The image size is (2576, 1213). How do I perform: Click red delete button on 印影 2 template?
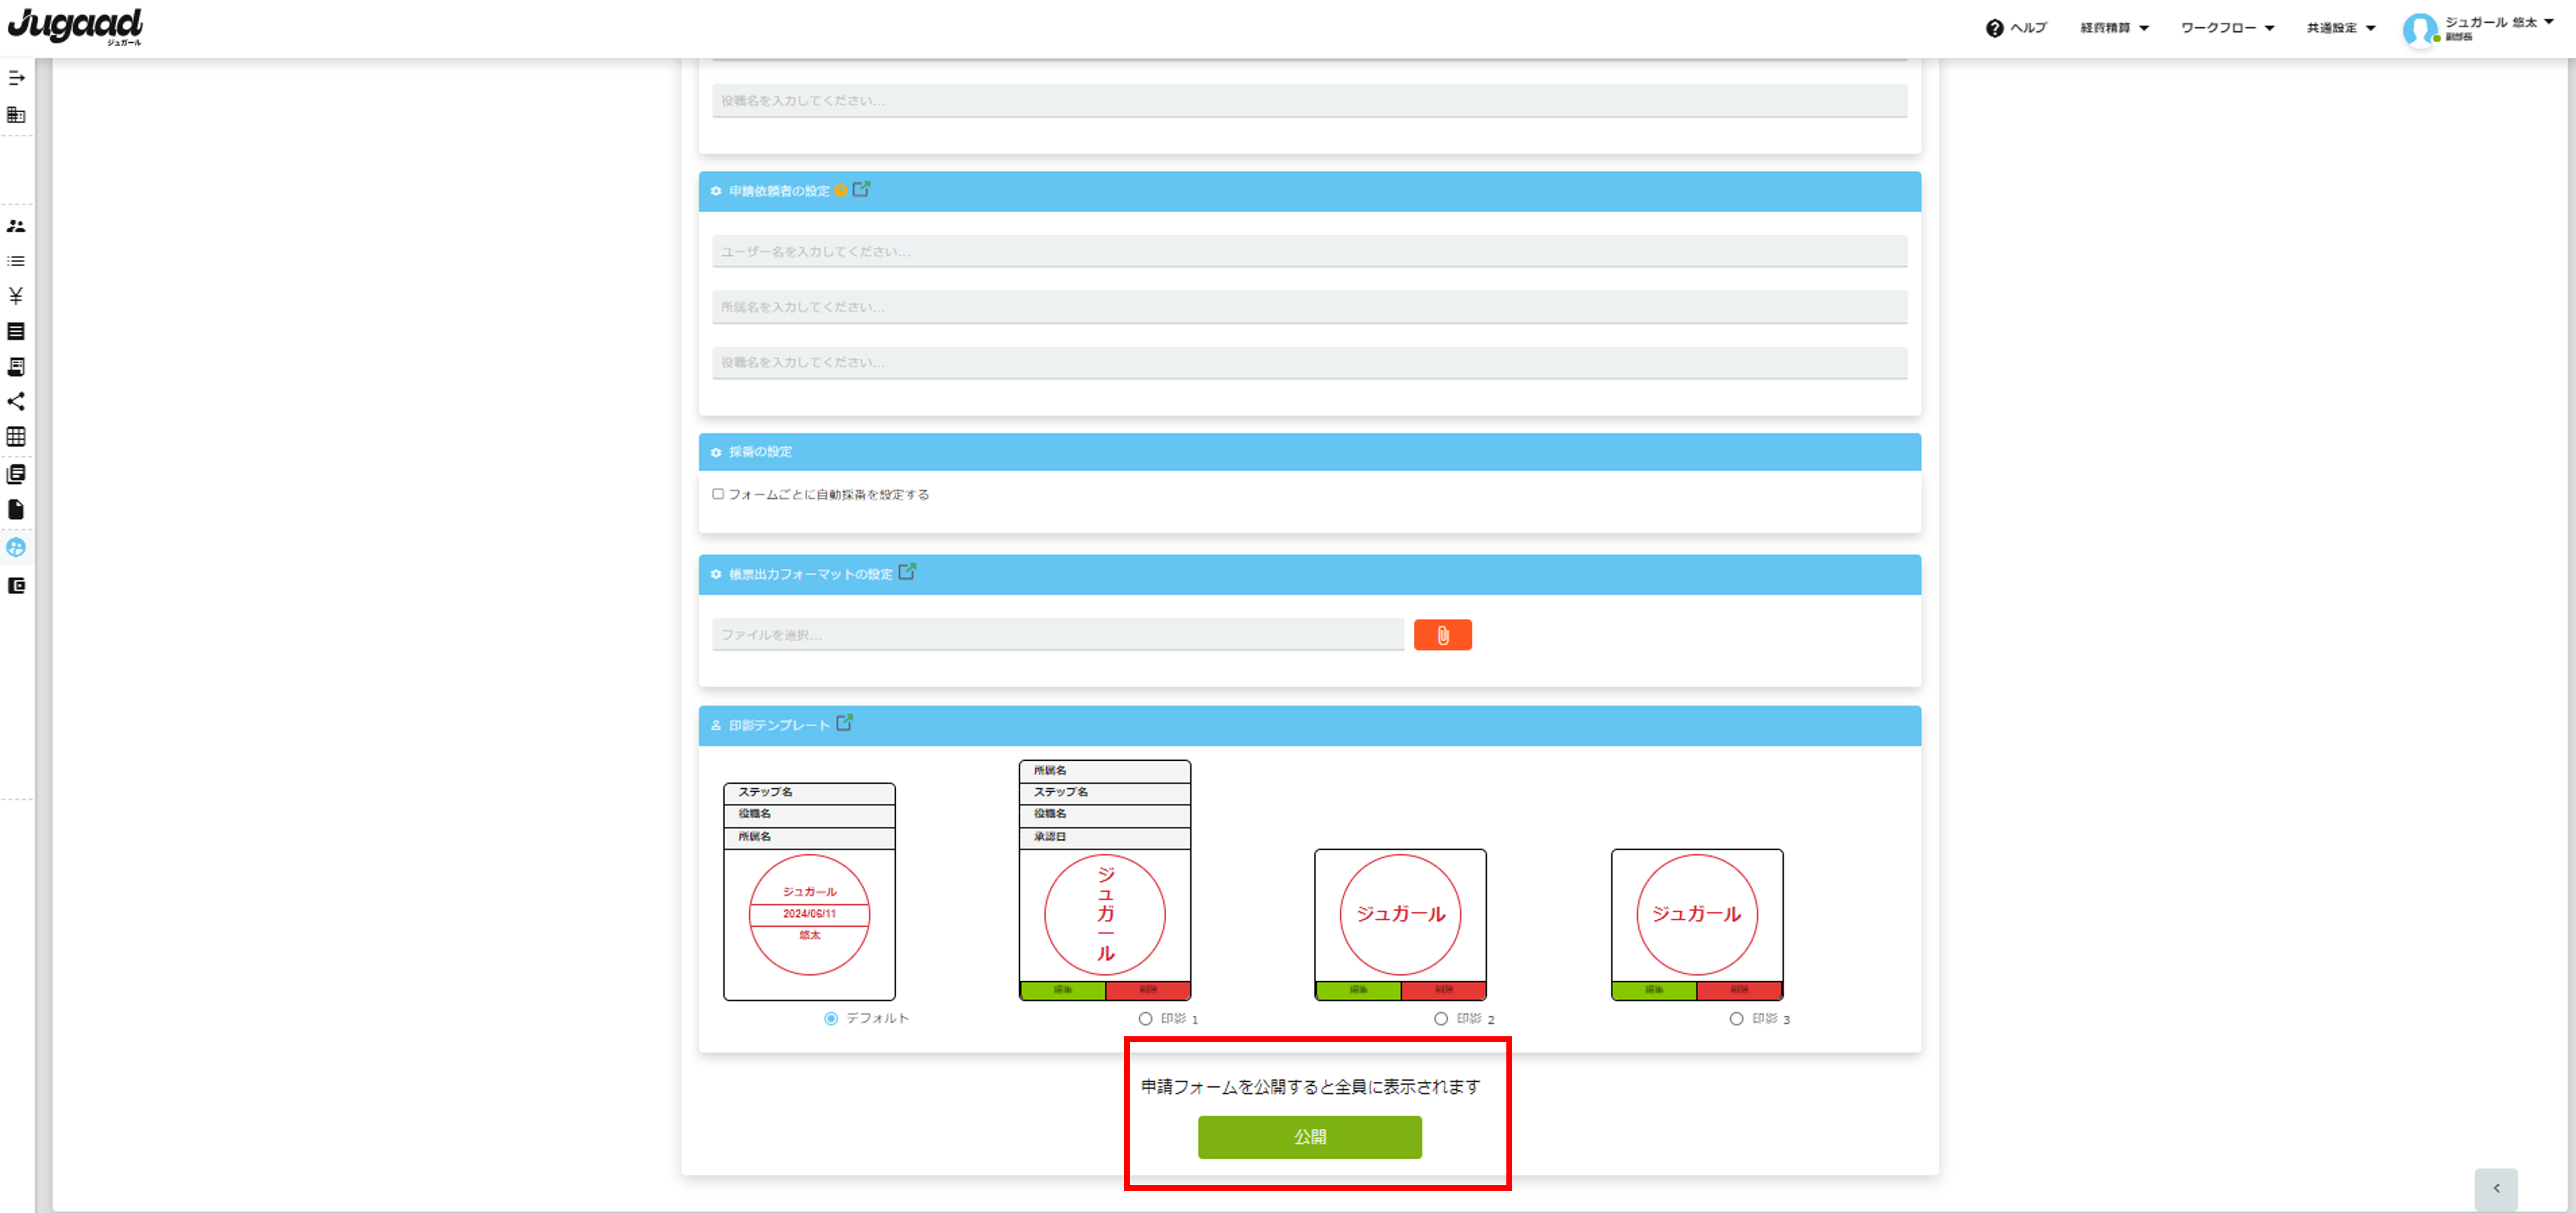1443,990
